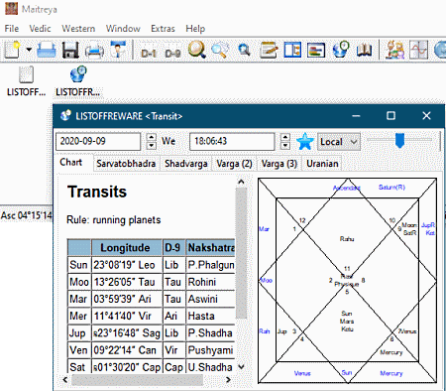
Task: Click the Transit window title bar icon
Action: point(65,115)
